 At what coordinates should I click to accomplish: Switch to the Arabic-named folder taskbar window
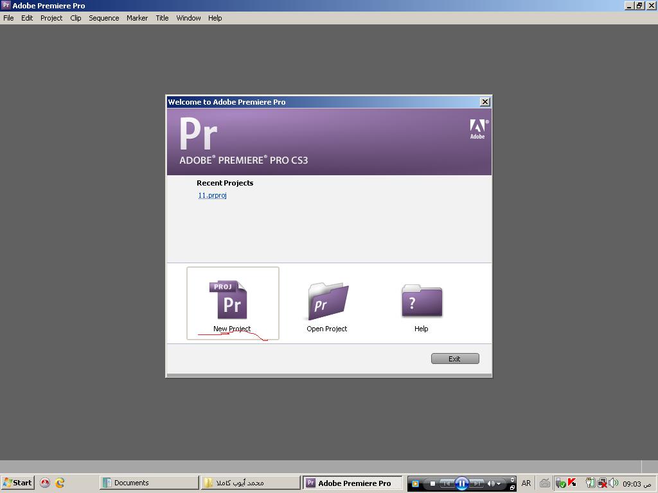point(251,483)
